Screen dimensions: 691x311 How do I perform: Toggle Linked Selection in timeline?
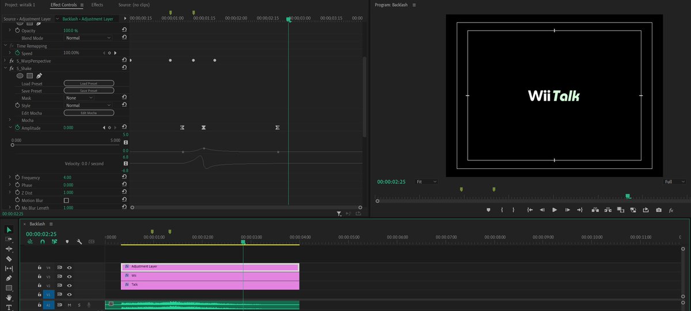click(55, 242)
